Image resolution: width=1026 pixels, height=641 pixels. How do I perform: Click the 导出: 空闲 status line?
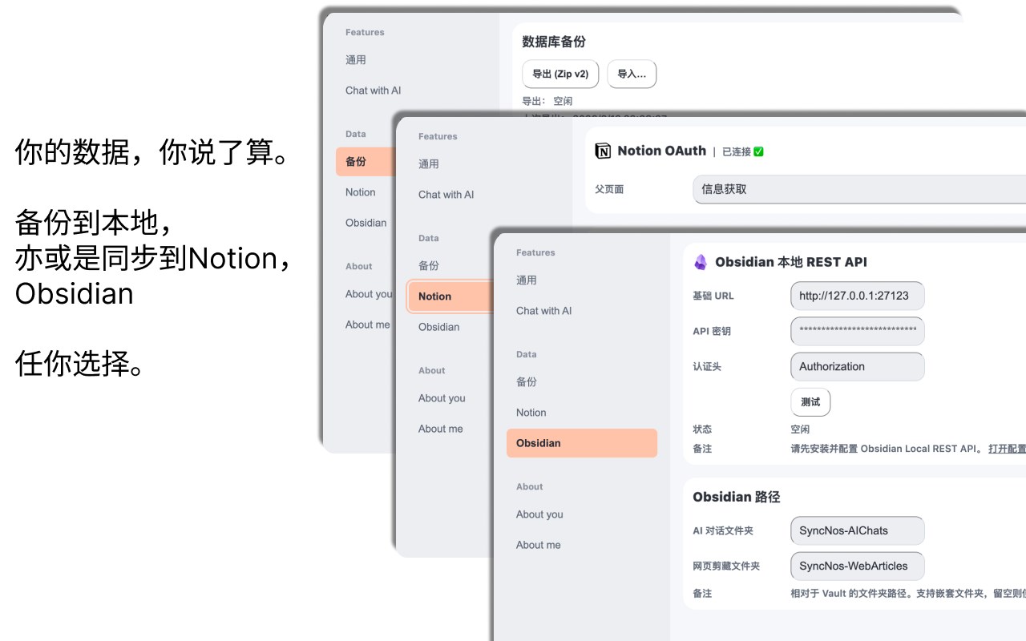click(x=547, y=101)
